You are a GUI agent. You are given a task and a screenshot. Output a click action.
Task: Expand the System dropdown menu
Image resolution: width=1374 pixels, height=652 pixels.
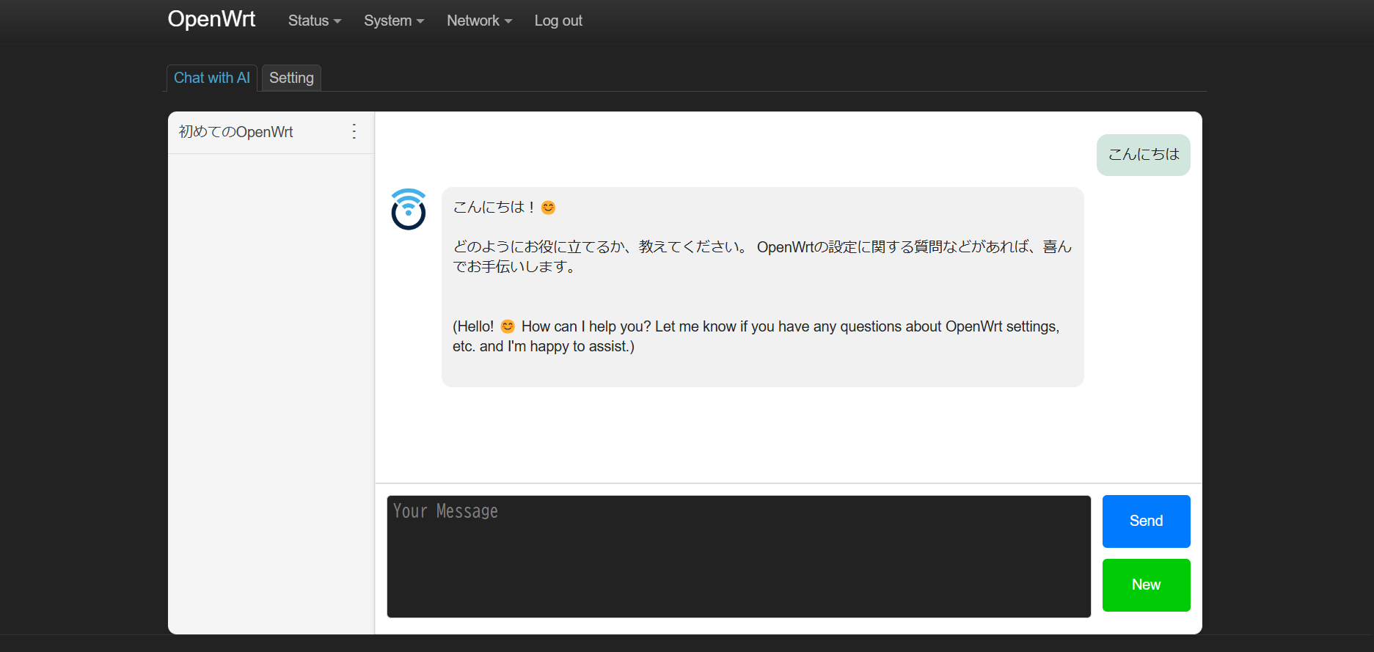[394, 21]
